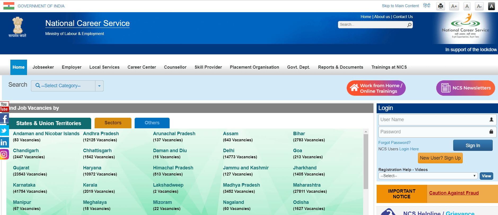Click National Career Service title link
The image size is (498, 215).
click(87, 23)
